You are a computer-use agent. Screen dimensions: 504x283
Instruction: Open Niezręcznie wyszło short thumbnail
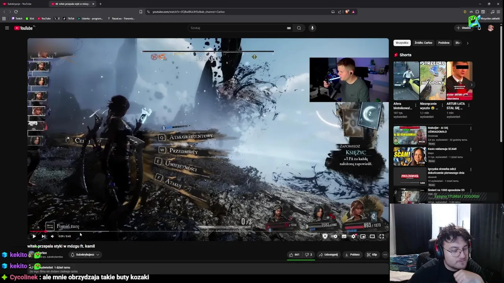point(433,81)
